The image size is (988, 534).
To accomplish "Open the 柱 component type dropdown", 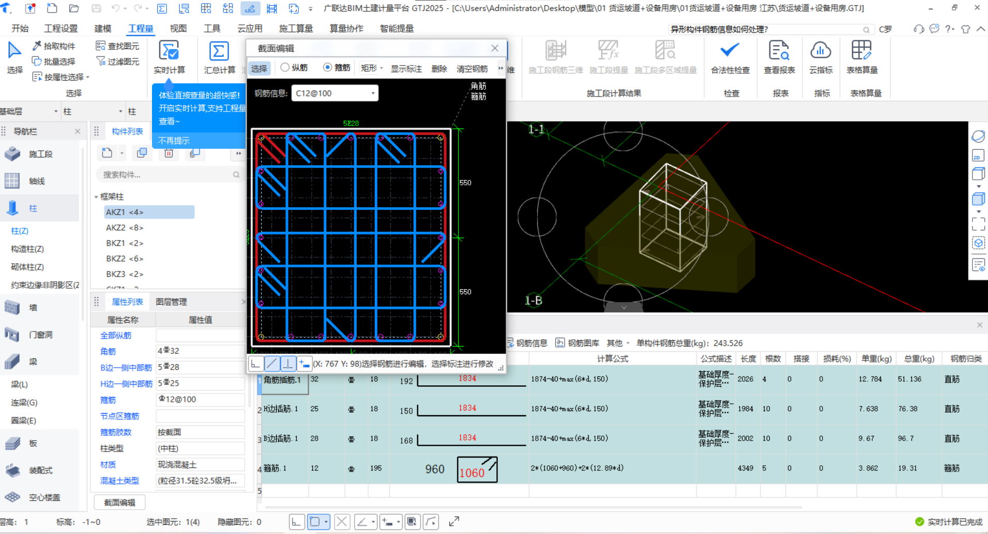I will [93, 111].
